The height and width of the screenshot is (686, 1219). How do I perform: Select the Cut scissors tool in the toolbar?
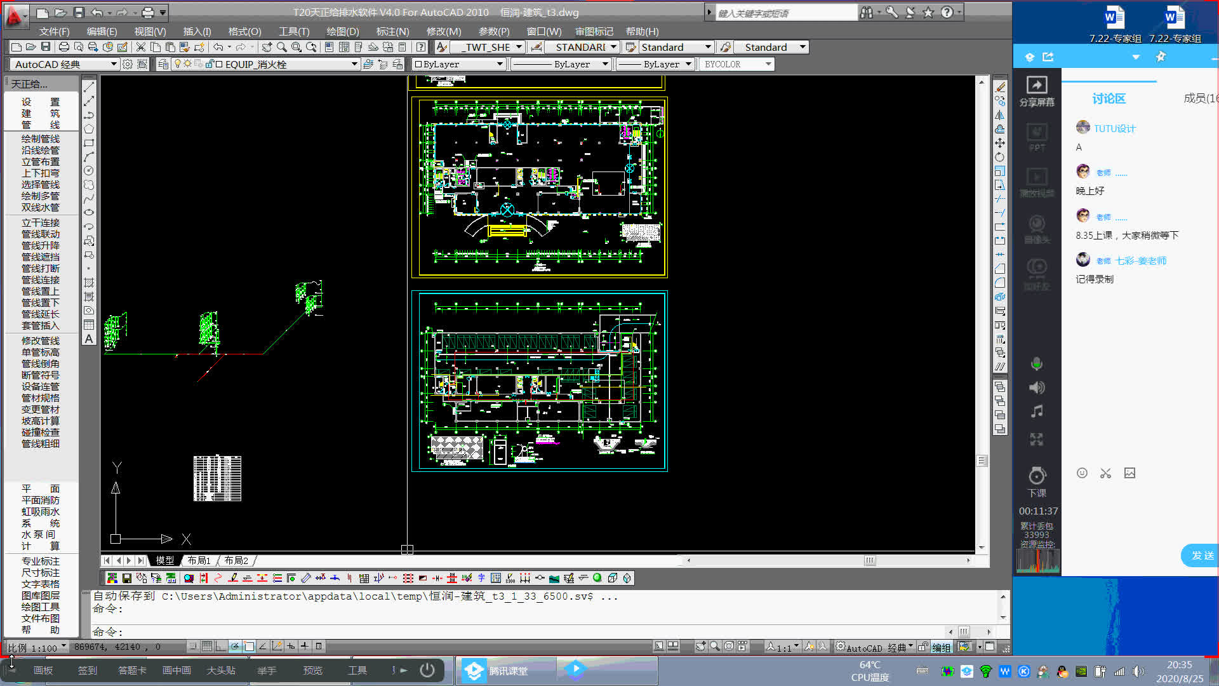point(141,47)
